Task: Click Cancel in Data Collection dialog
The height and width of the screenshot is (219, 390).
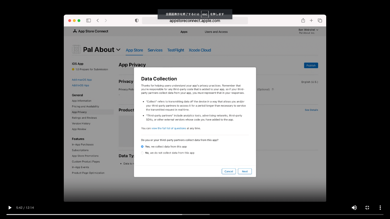Action: 229,171
